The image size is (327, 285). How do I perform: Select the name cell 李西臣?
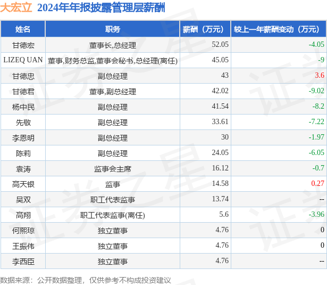click(23, 262)
